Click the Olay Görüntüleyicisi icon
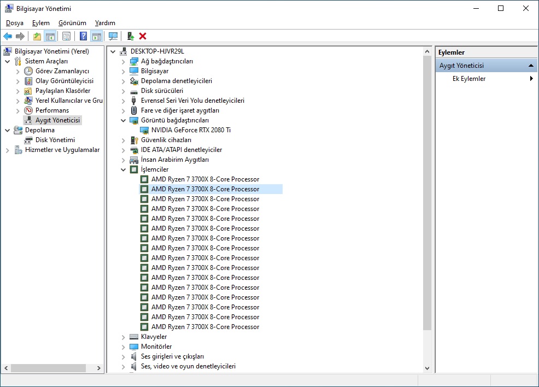Viewport: 539px width, 387px height. pos(28,81)
